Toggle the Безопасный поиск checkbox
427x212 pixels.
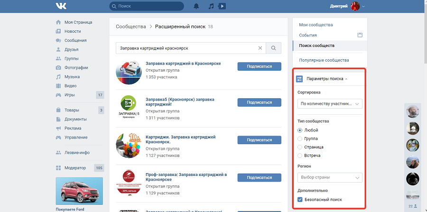coord(300,200)
